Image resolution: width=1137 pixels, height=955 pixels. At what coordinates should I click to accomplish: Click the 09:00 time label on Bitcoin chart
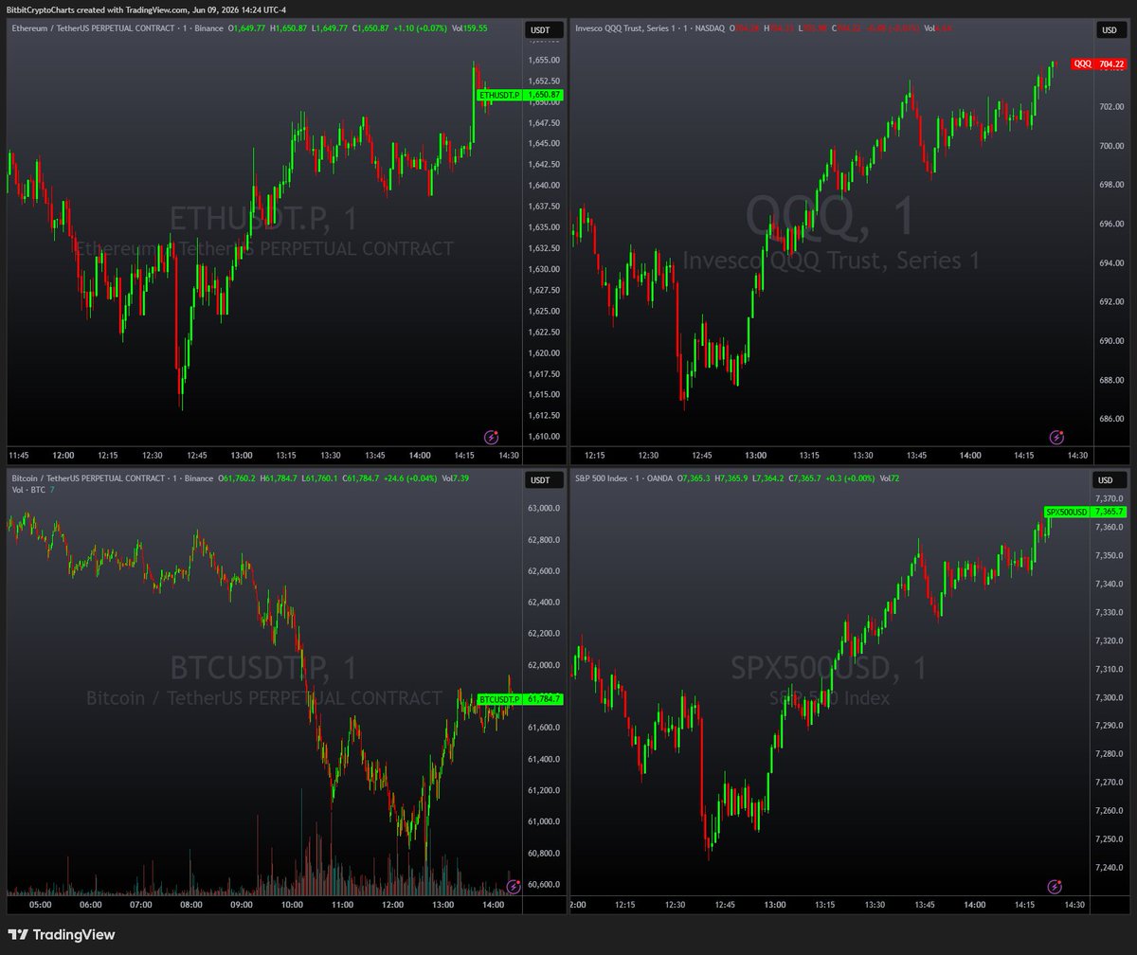pos(242,905)
